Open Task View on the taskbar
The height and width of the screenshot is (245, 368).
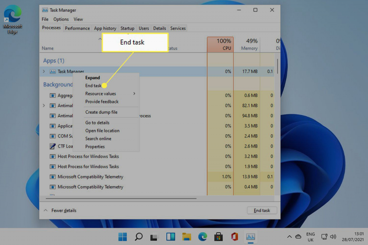(x=154, y=237)
